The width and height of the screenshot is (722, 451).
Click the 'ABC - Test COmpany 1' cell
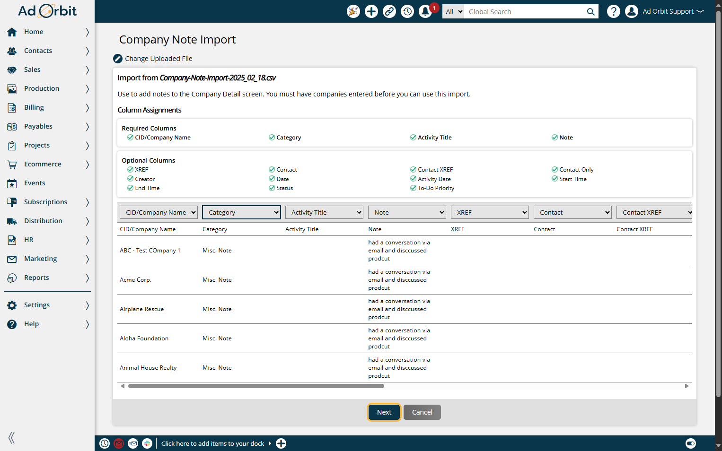[x=150, y=251]
